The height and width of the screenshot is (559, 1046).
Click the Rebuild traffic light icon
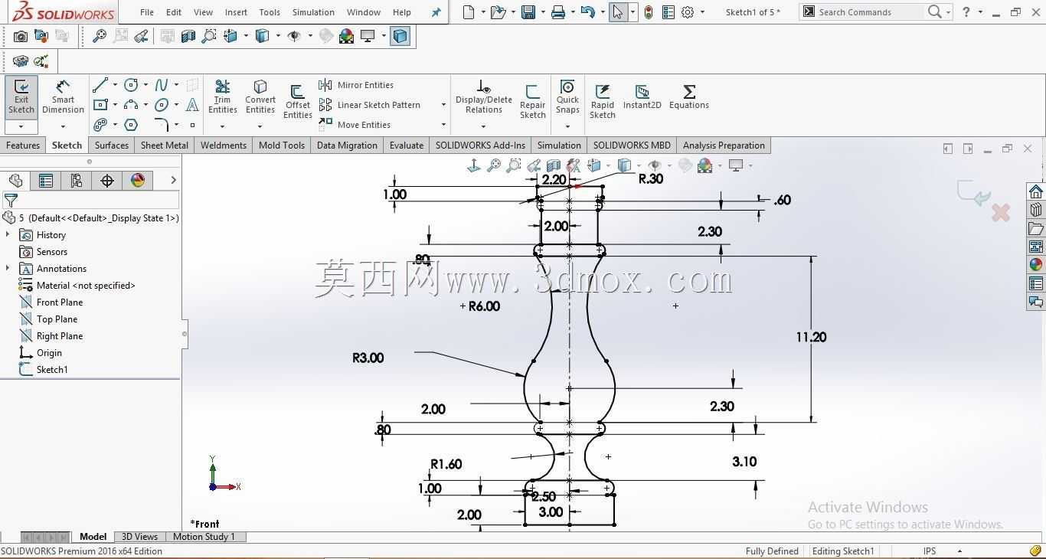[648, 12]
